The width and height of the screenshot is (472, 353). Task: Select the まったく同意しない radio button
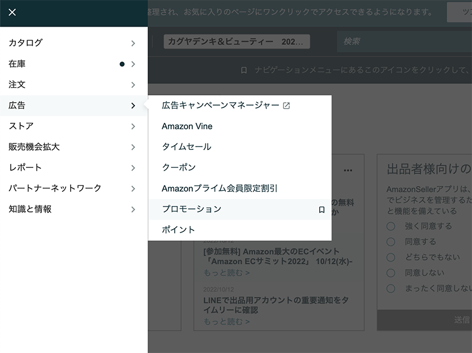pyautogui.click(x=391, y=289)
